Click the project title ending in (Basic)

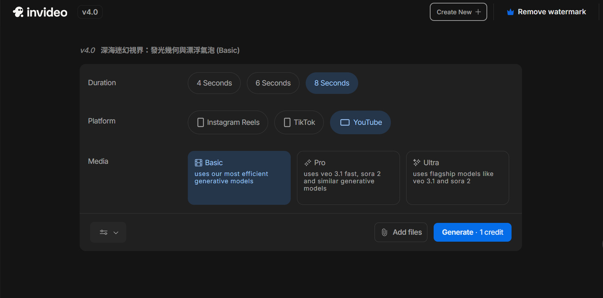pos(170,50)
